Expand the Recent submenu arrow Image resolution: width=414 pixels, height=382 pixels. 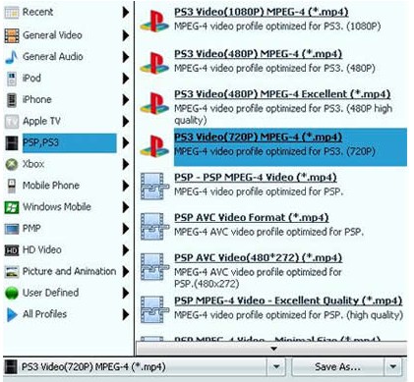point(126,13)
